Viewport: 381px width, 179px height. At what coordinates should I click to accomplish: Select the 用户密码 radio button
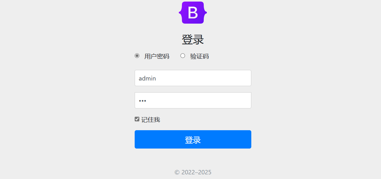(x=137, y=56)
